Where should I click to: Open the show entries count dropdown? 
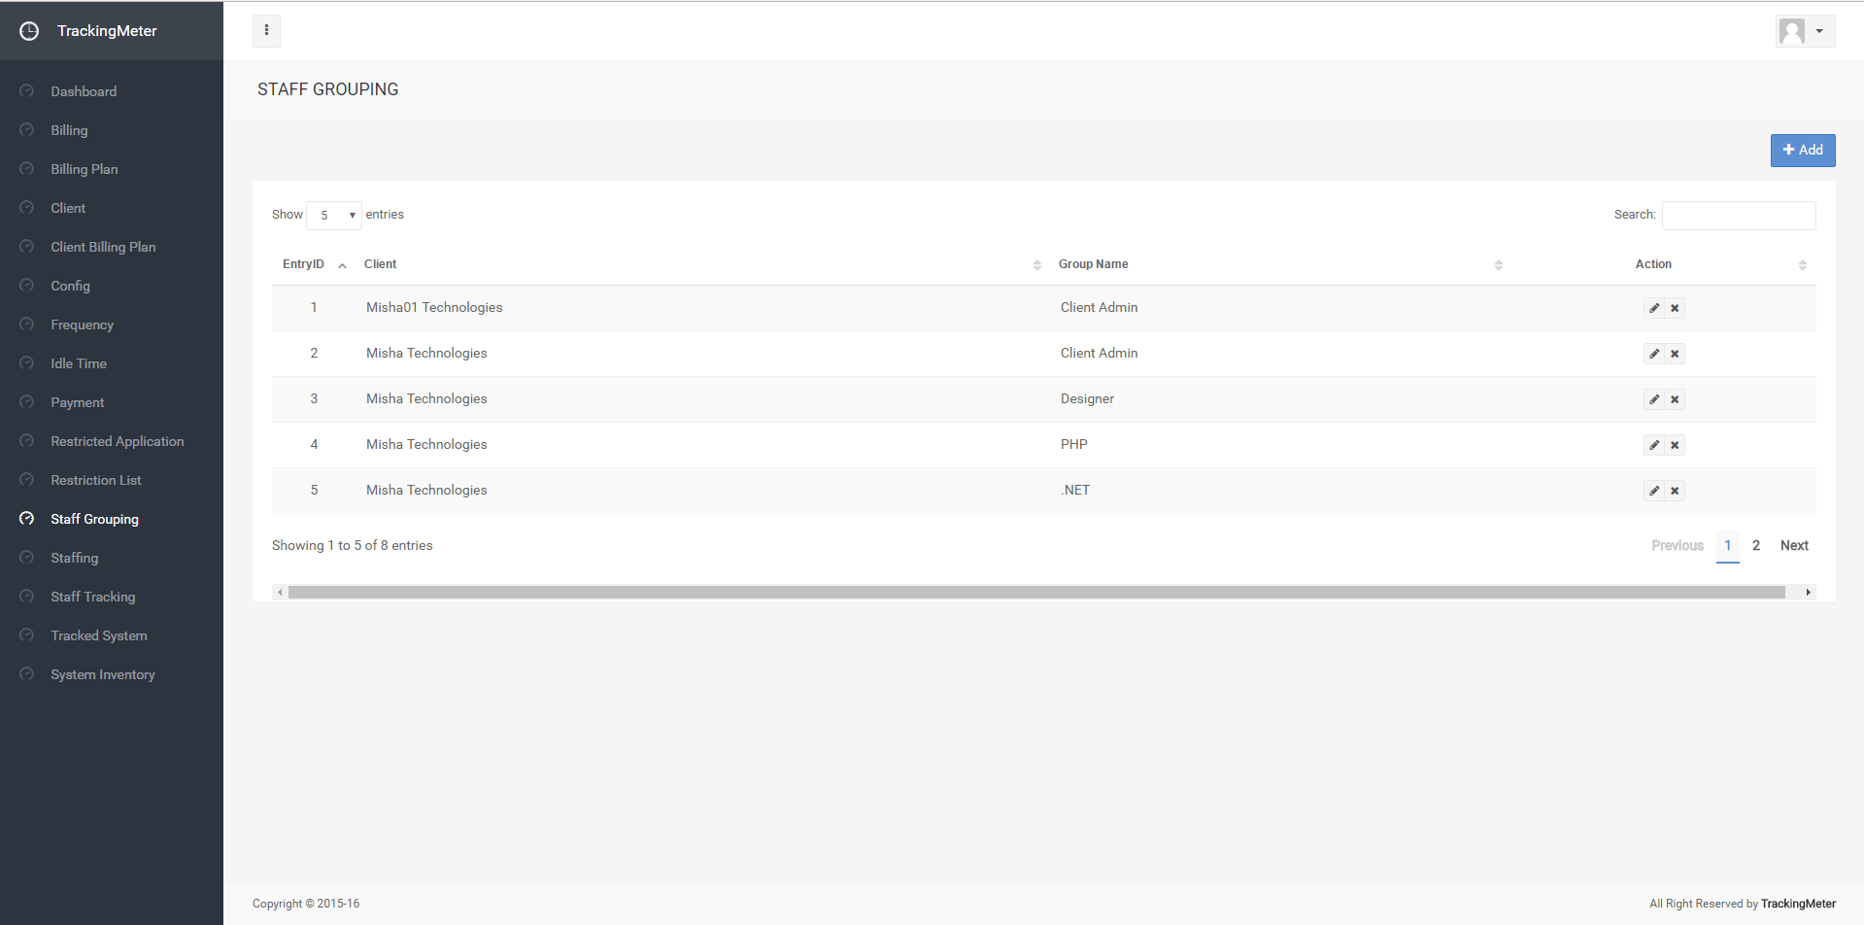pyautogui.click(x=334, y=216)
